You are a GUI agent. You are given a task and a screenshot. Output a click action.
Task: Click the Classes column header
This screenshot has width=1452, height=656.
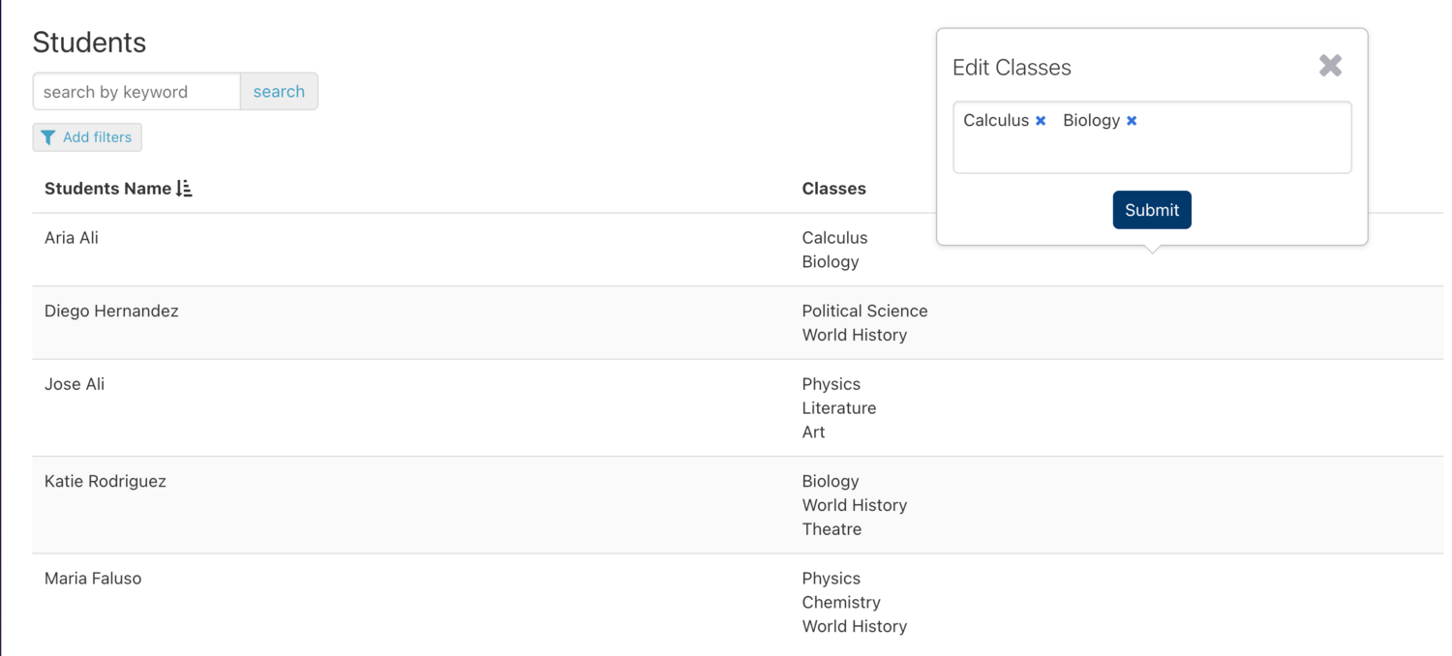tap(833, 189)
